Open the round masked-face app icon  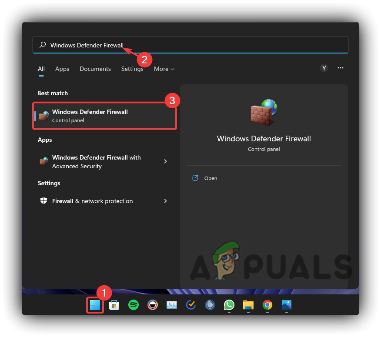(153, 305)
